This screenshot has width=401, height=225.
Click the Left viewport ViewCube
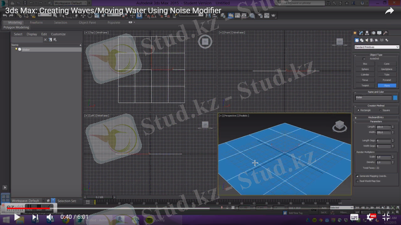tap(205, 125)
